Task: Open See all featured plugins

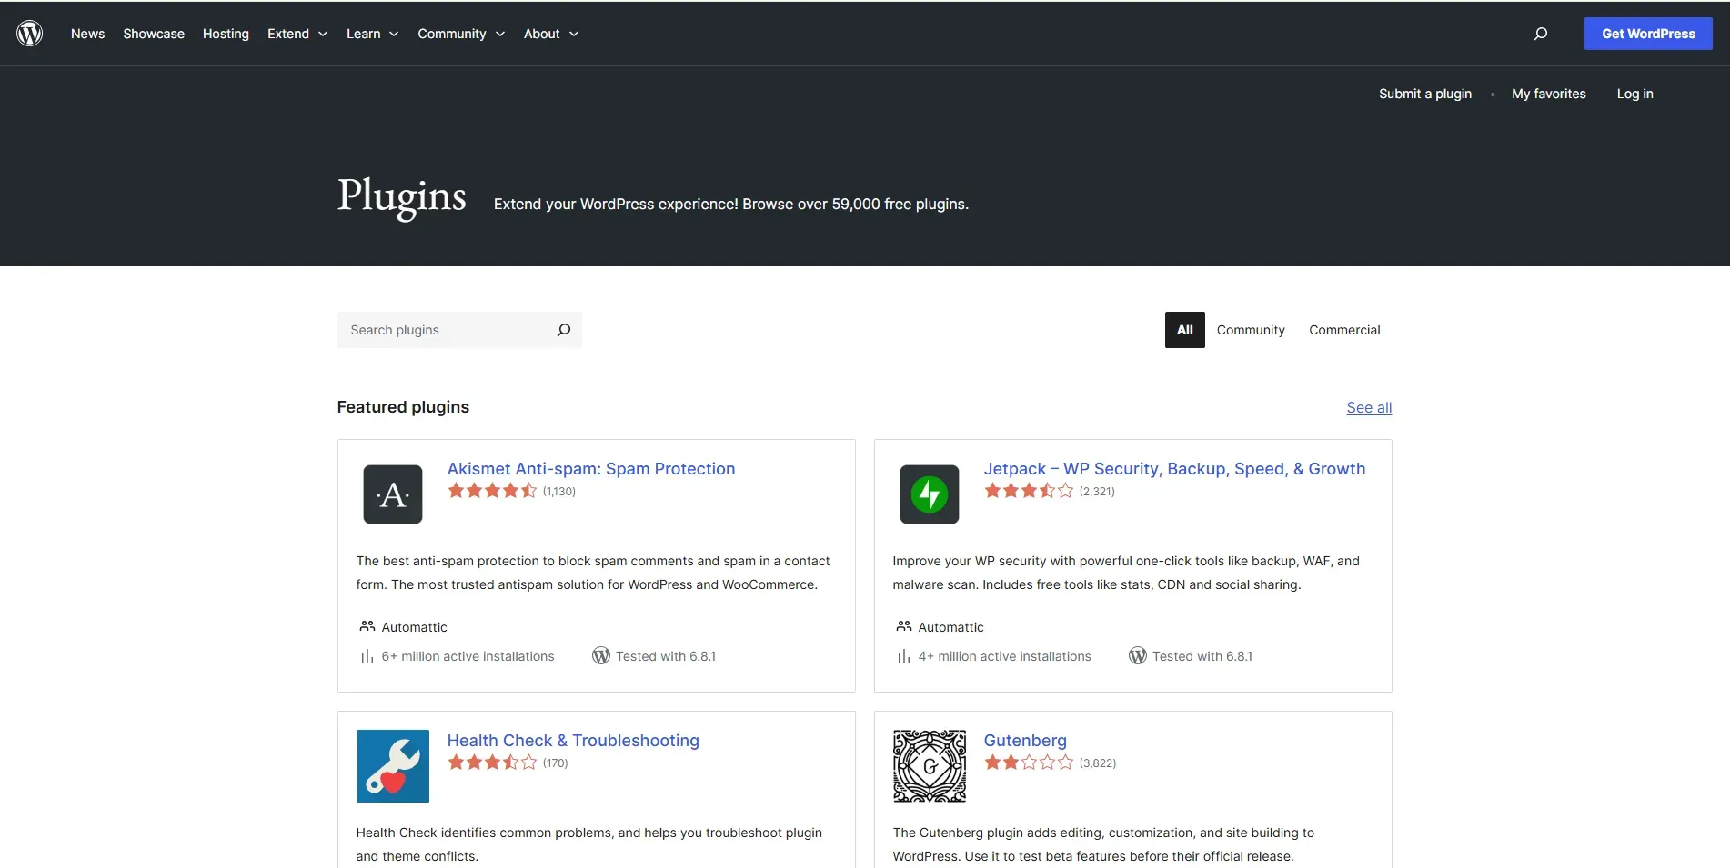Action: tap(1368, 407)
